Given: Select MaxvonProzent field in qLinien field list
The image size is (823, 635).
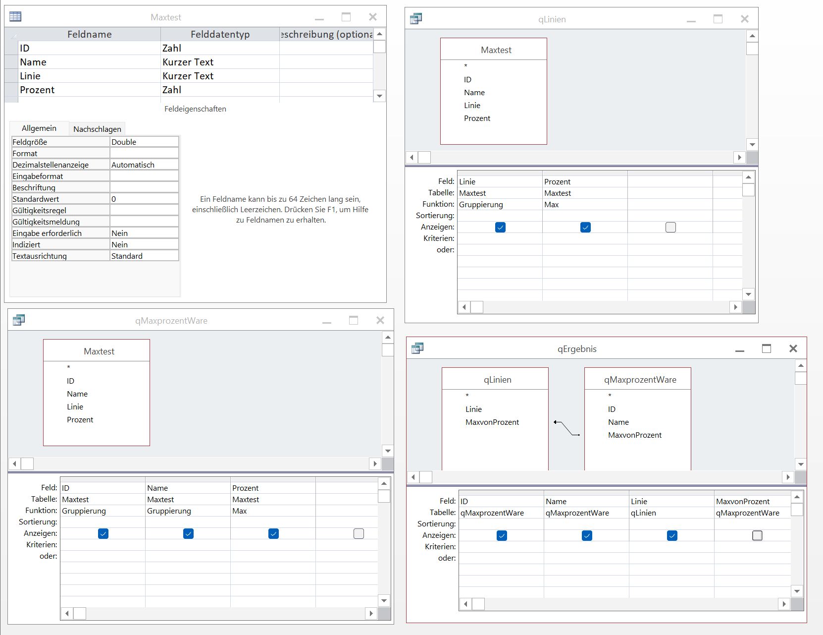Looking at the screenshot, I should click(492, 422).
